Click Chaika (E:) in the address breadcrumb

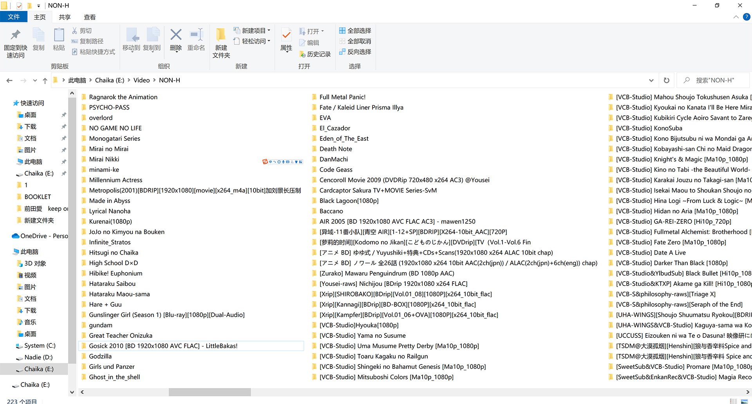(x=110, y=80)
